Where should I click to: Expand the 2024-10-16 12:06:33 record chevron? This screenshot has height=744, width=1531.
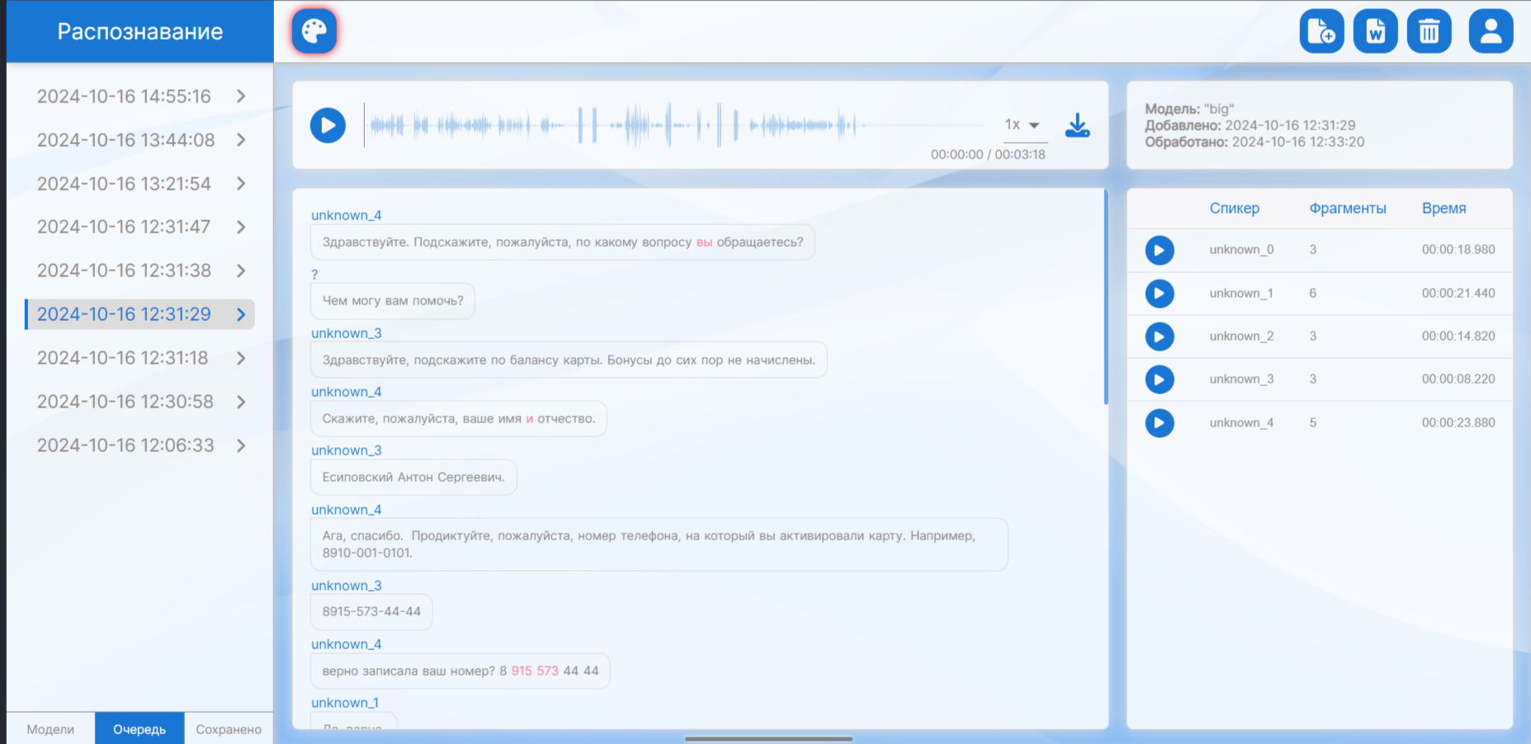point(241,445)
